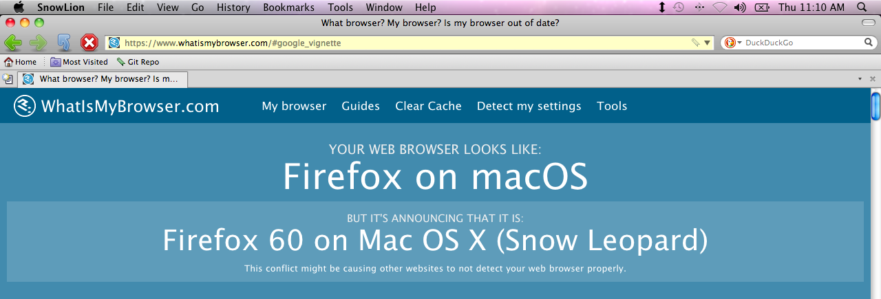Open the Wi-Fi status menu
This screenshot has width=881, height=299.
720,8
